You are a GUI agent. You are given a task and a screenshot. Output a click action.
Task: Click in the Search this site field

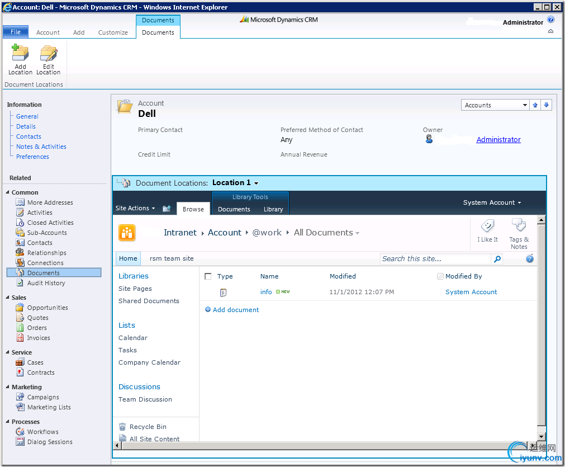(435, 259)
